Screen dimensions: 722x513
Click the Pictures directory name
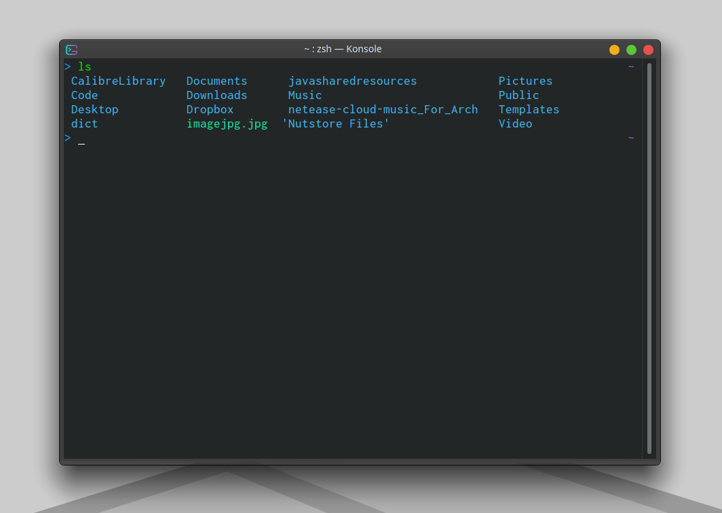tap(525, 81)
